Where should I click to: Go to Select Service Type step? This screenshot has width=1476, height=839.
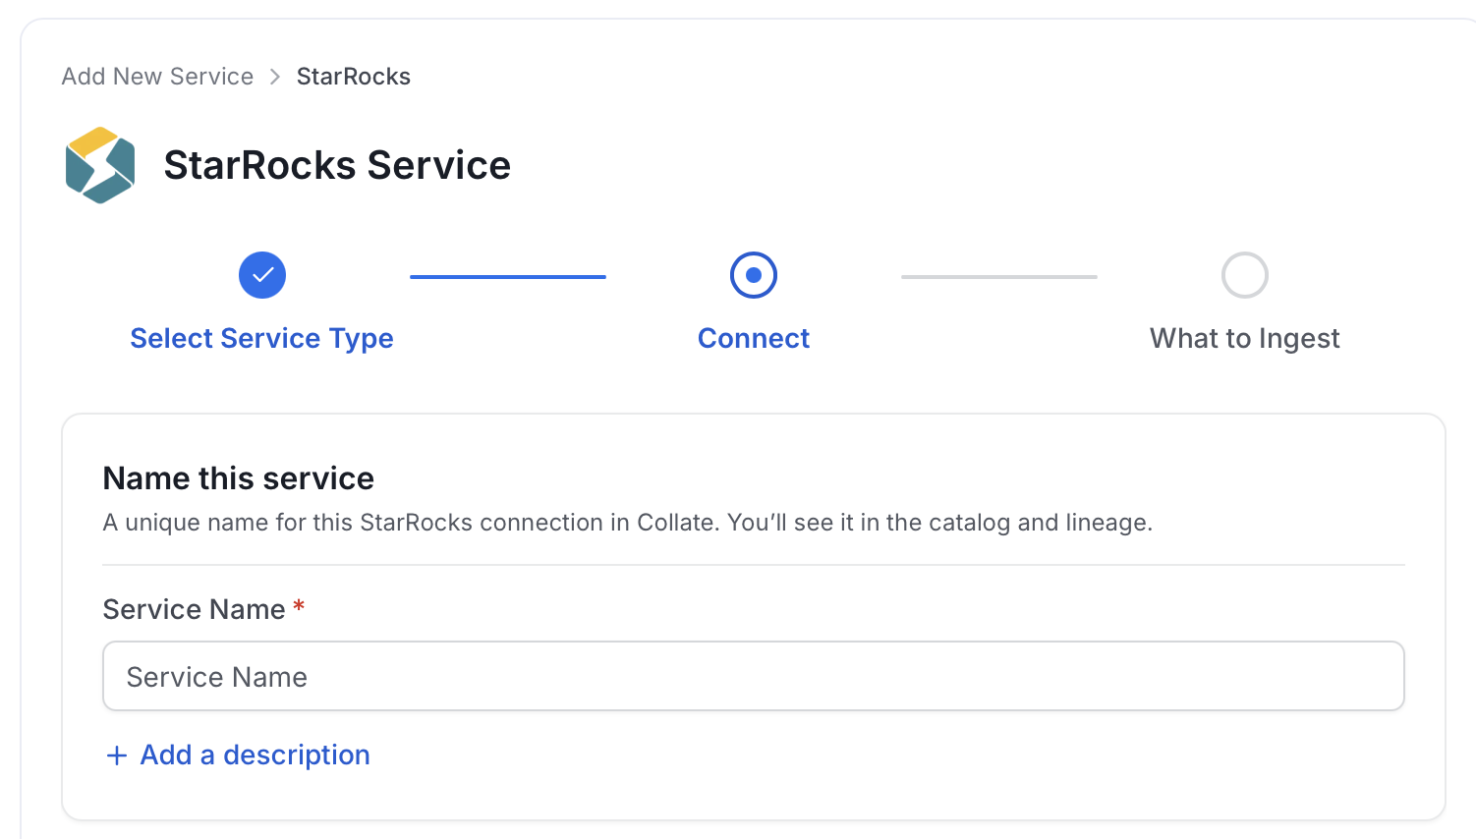tap(261, 338)
